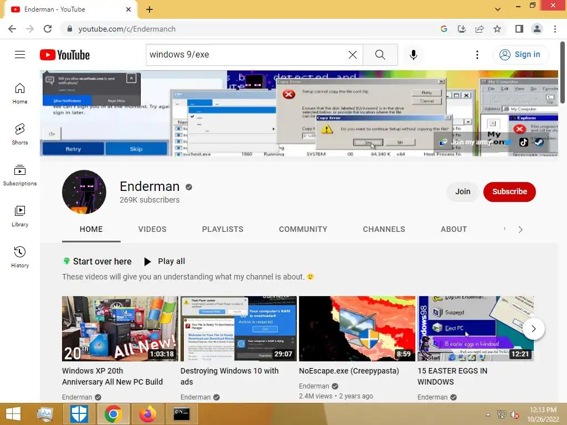Screen dimensions: 567x425
Task: Click the browser address bar URL
Action: [x=127, y=29]
